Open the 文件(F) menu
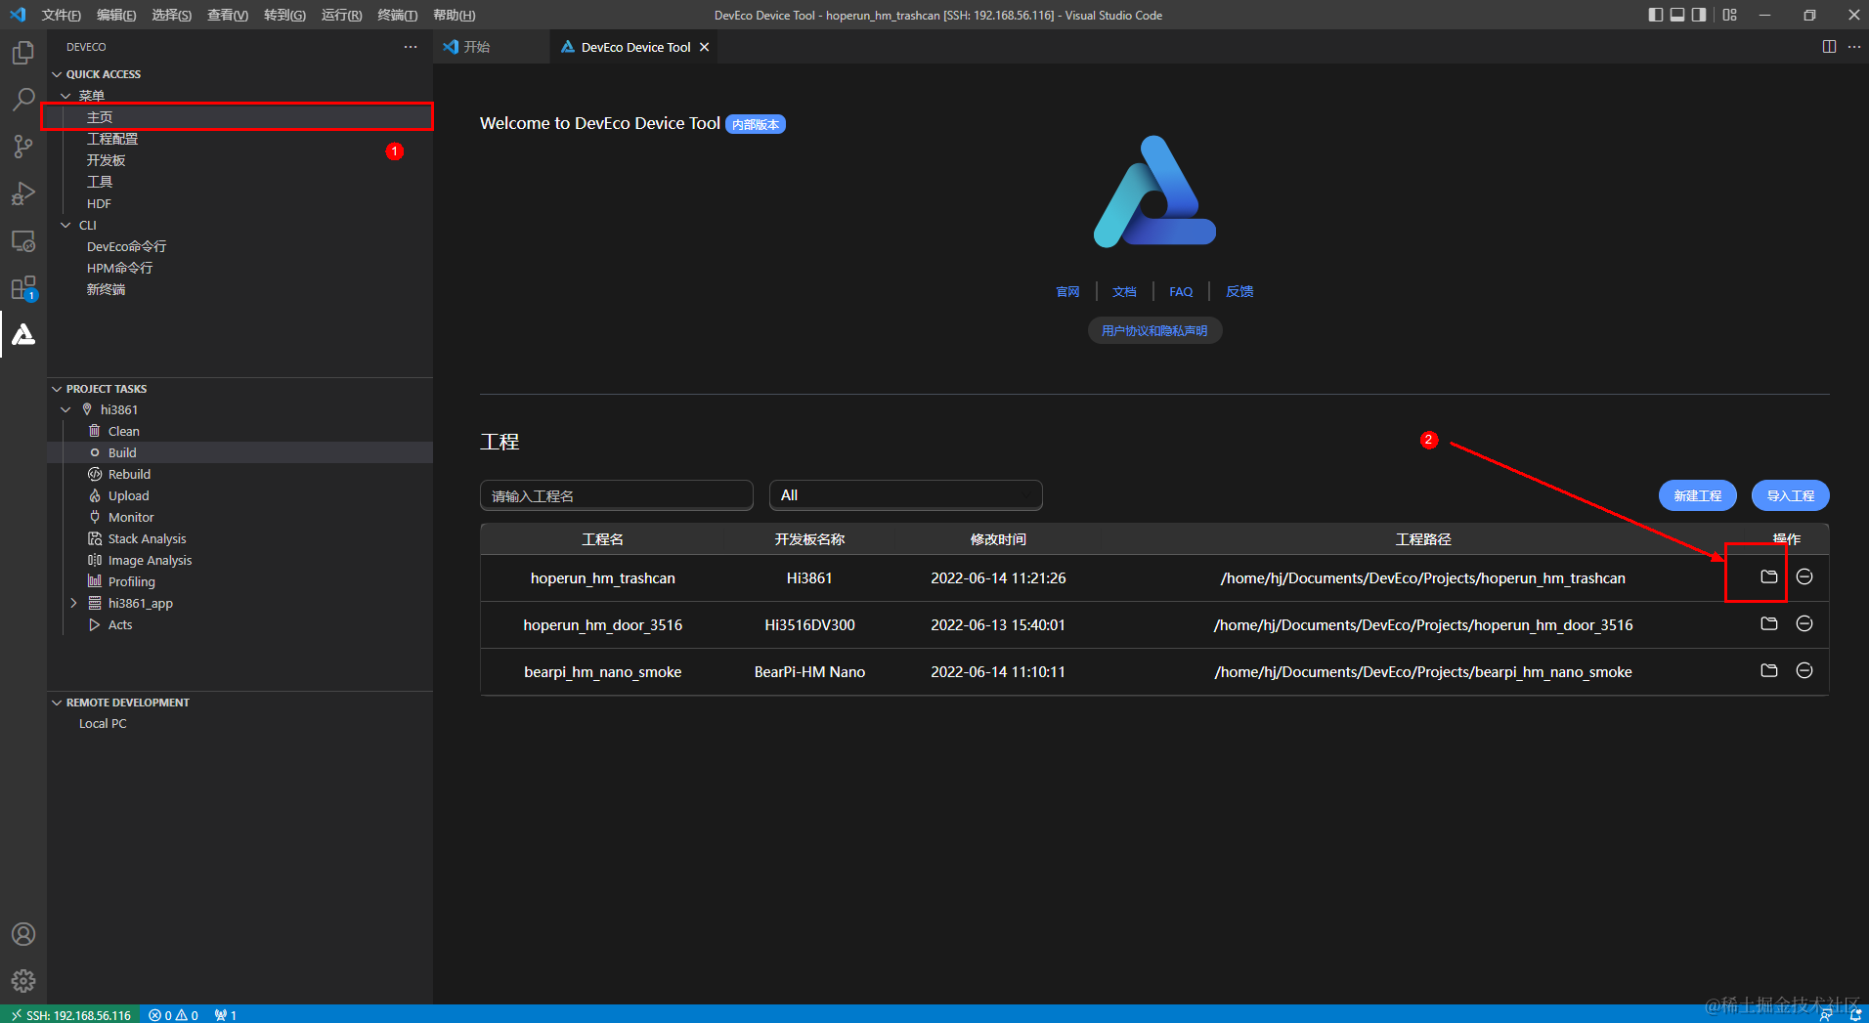The width and height of the screenshot is (1869, 1023). 62,15
